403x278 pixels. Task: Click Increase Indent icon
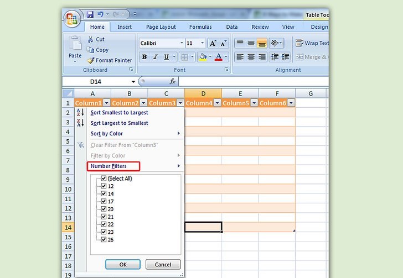[x=285, y=57]
